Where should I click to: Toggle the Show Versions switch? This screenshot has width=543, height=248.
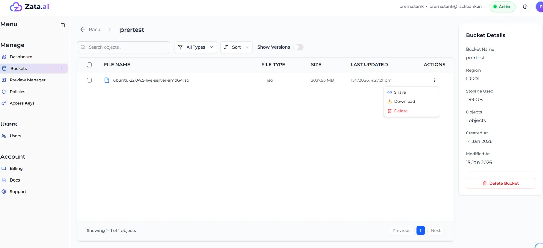(298, 47)
